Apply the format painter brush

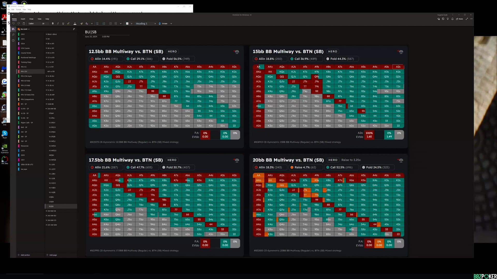82,24
